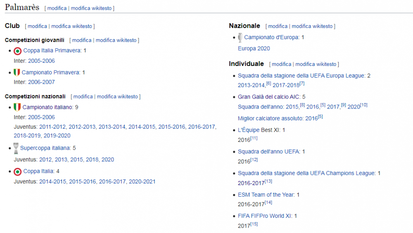Open the Juventus 2012-2013 season link
This screenshot has width=413, height=233.
82,127
